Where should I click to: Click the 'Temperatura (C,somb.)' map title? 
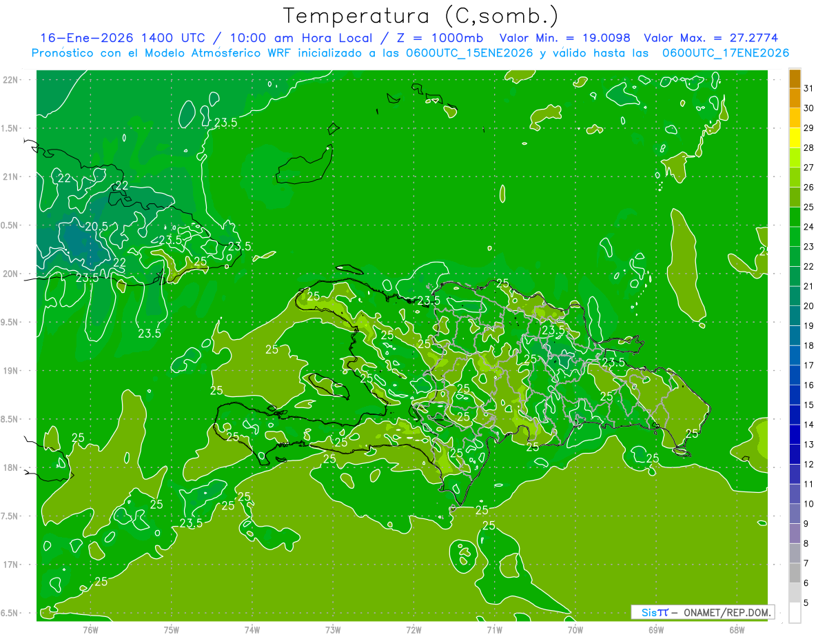pyautogui.click(x=420, y=16)
